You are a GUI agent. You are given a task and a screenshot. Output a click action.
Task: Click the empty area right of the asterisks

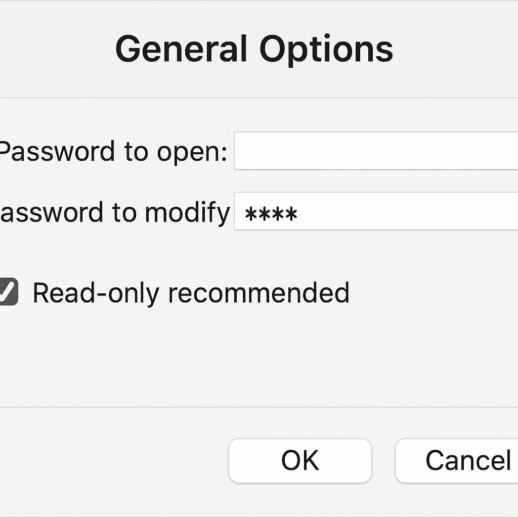pyautogui.click(x=405, y=211)
